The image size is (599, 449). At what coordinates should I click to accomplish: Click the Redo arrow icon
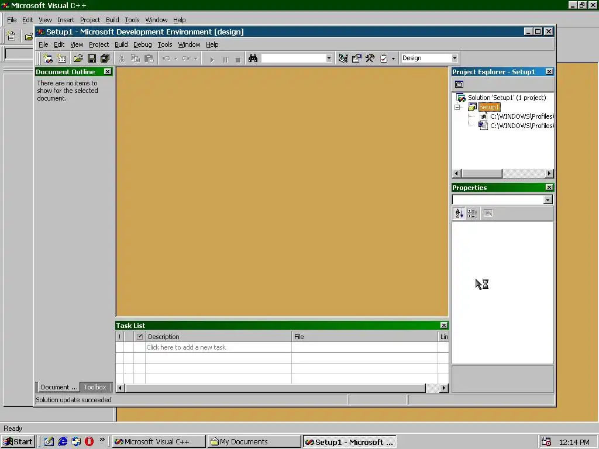point(187,58)
